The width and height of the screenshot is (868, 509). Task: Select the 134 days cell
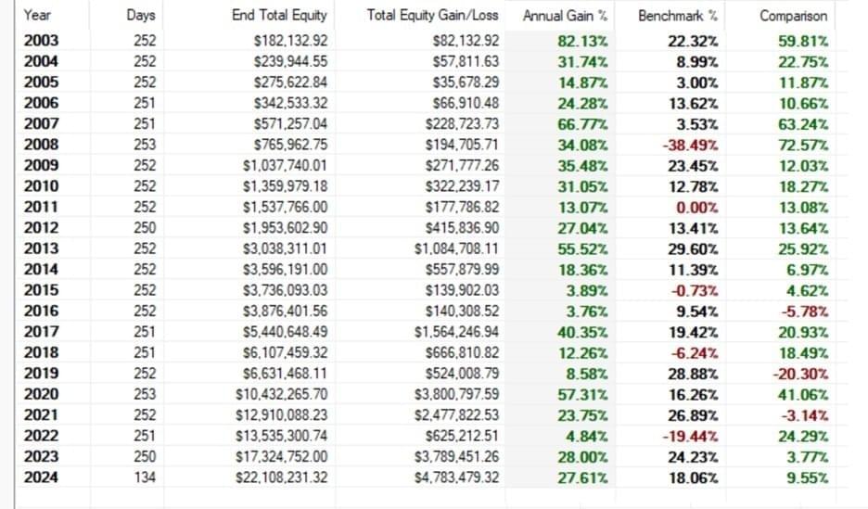145,477
